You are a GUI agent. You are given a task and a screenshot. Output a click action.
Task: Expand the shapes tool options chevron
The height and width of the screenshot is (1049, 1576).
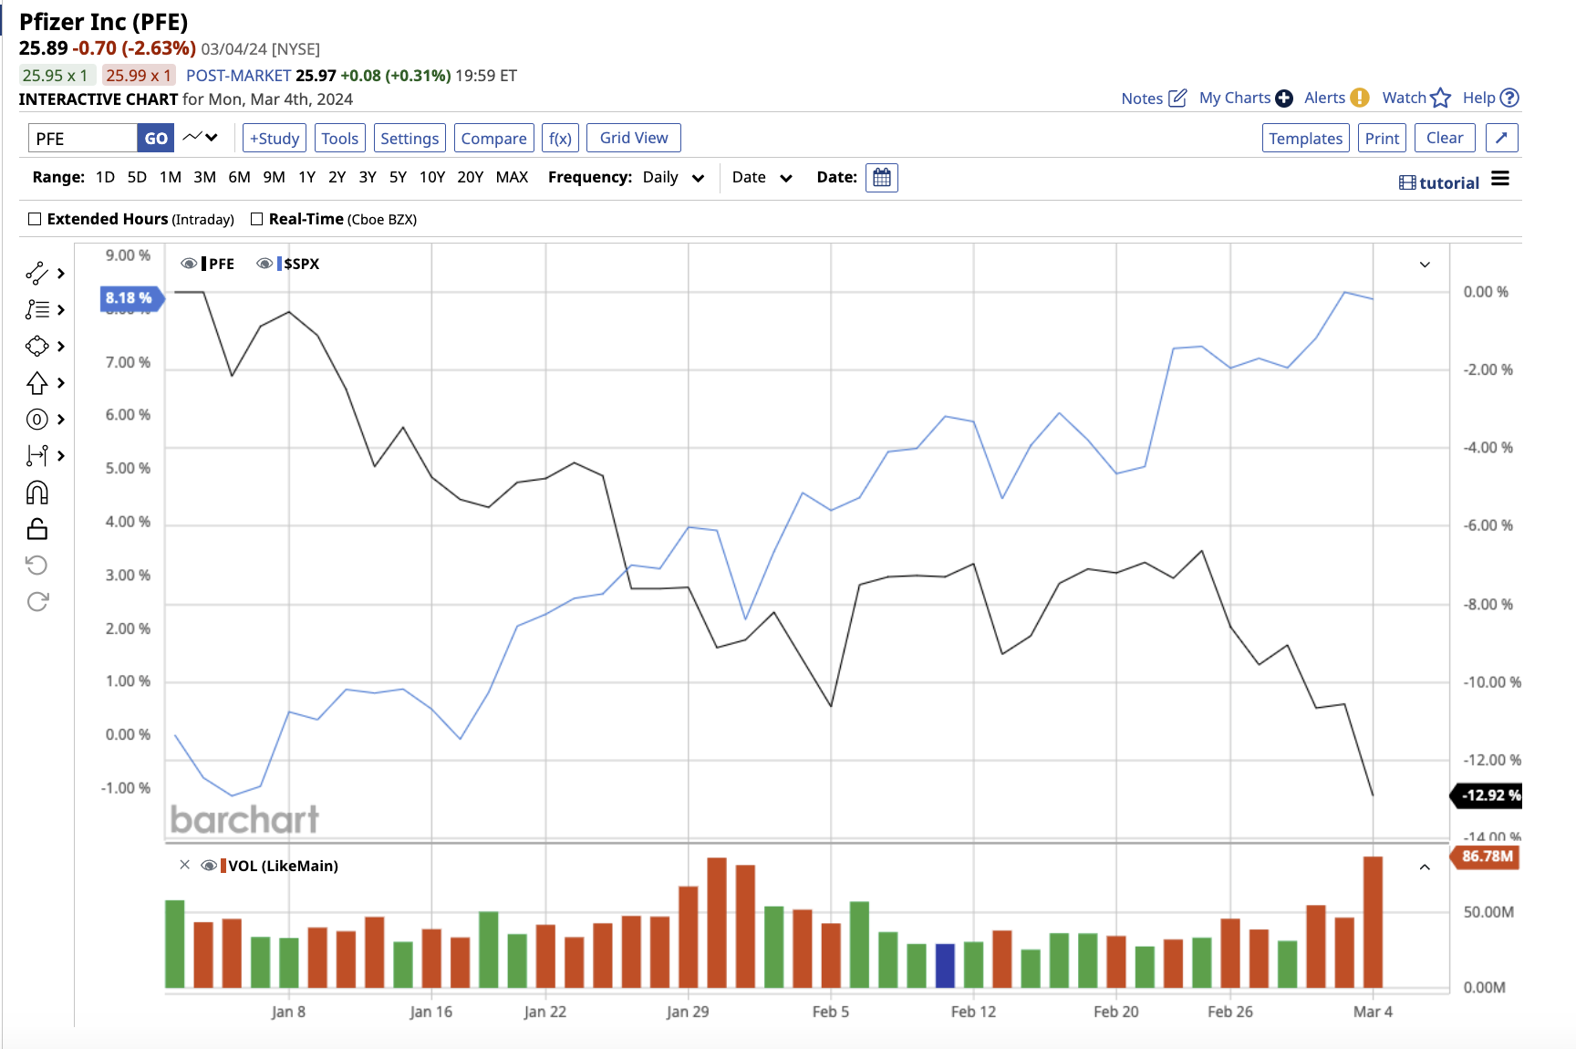click(61, 347)
